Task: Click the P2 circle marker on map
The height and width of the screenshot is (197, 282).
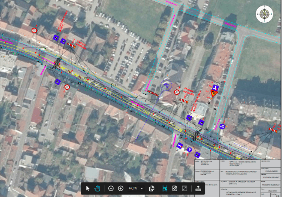Action: 167,87
